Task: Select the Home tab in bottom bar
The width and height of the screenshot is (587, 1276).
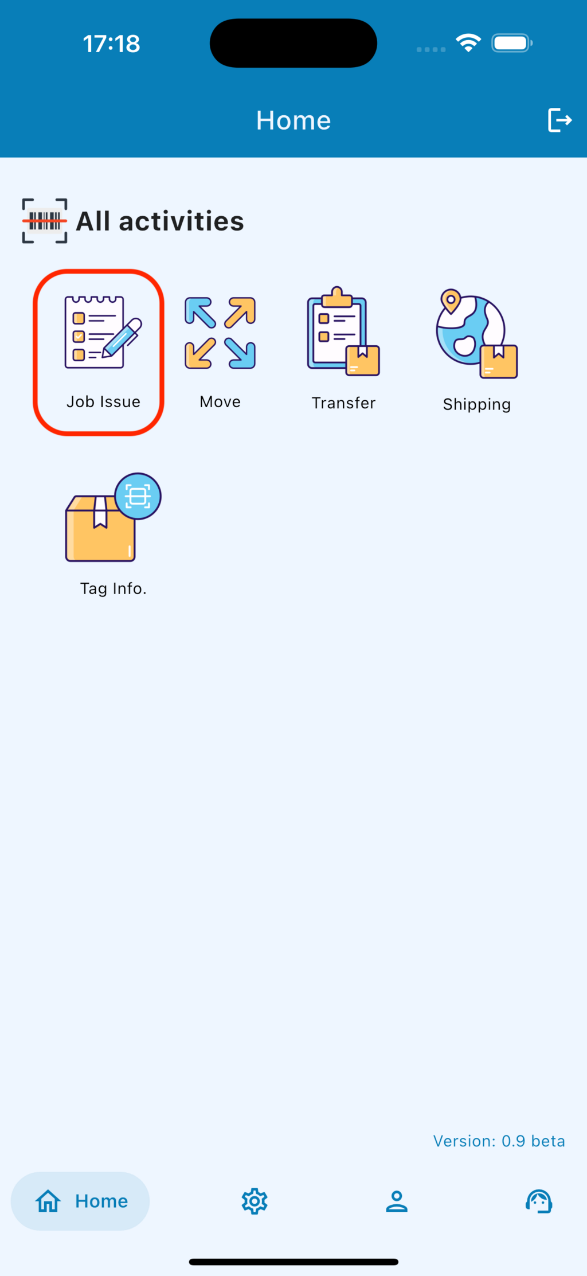Action: pos(80,1201)
